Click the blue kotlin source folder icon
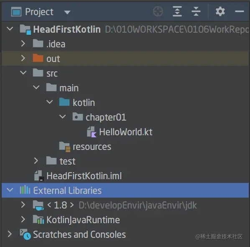Image resolution: width=250 pixels, height=247 pixels. 64,102
